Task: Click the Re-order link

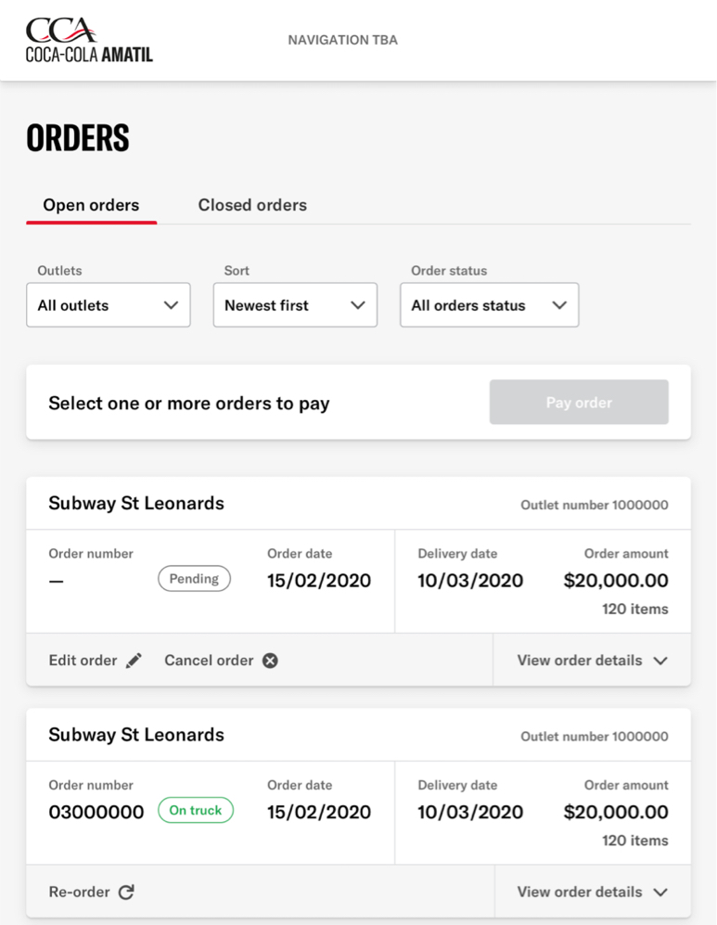Action: (x=79, y=892)
